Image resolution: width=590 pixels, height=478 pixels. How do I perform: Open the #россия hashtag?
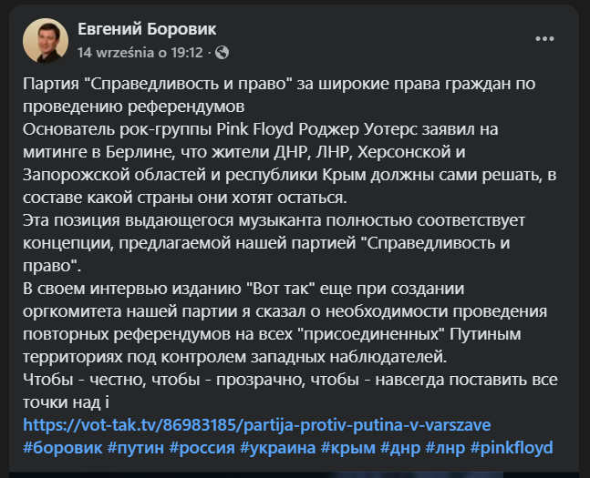[202, 448]
